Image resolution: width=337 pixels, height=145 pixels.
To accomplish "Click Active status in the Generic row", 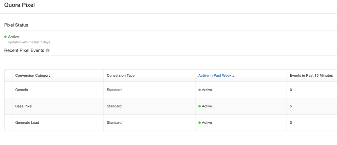I will [x=205, y=90].
